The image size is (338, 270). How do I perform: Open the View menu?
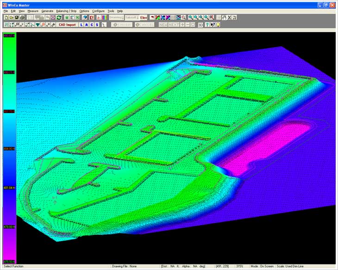click(22, 11)
